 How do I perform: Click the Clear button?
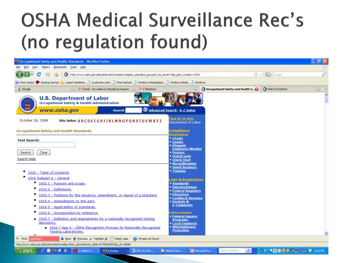[x=44, y=152]
